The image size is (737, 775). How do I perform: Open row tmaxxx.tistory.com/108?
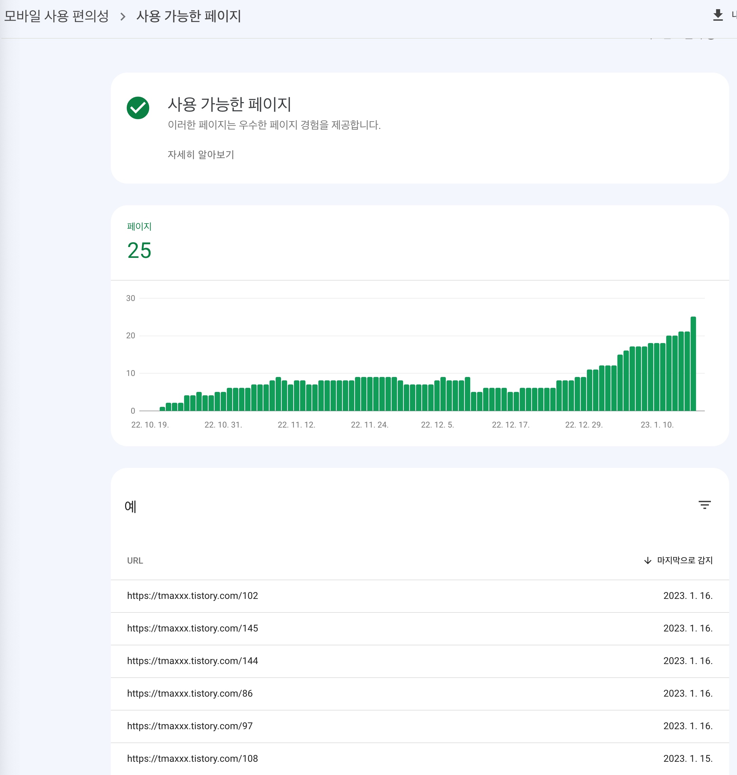click(193, 758)
